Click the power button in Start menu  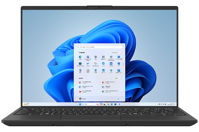tap(118, 99)
